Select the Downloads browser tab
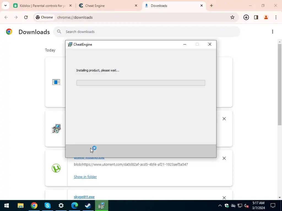 pos(174,5)
